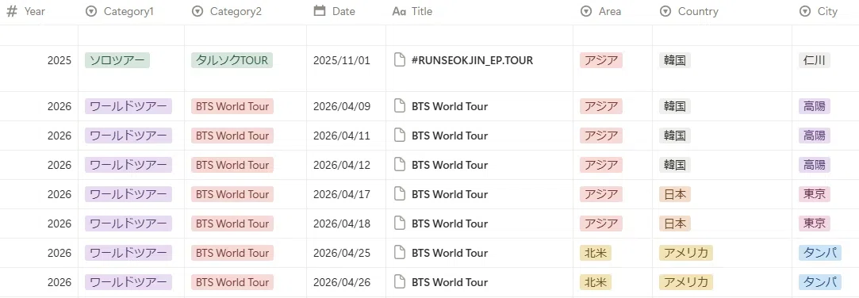Viewport: 859px width, 298px height.
Task: Click the 仁川 city tag
Action: (x=815, y=60)
